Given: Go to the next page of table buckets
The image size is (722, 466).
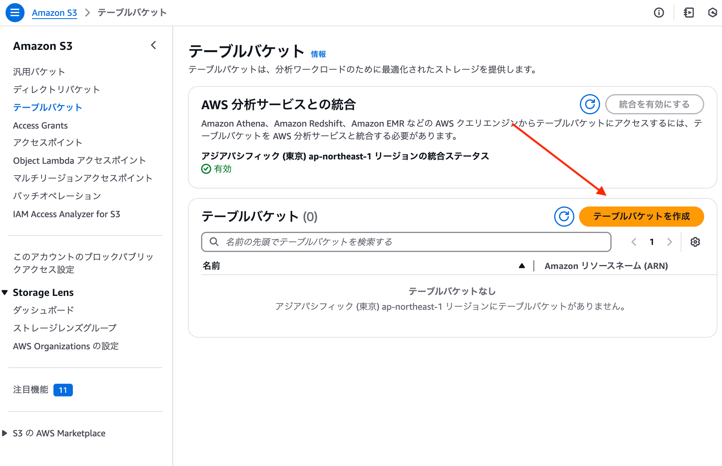Looking at the screenshot, I should (669, 242).
